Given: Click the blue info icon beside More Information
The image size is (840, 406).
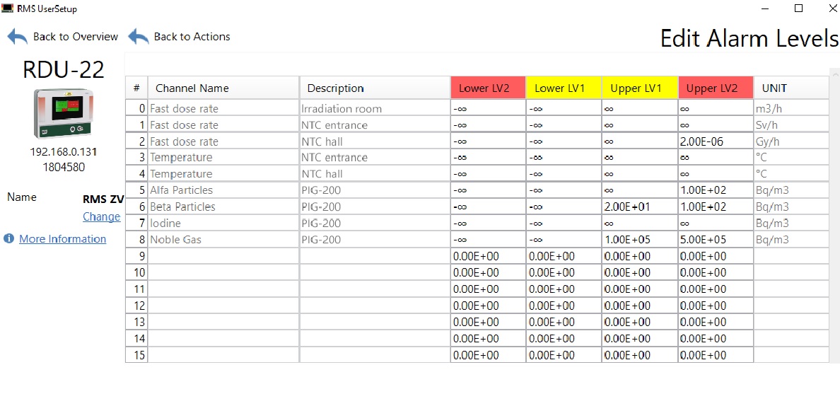Looking at the screenshot, I should 9,239.
